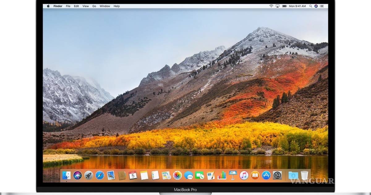This screenshot has height=195, width=371.
Task: Open System Preferences gear icon
Action: point(277,175)
